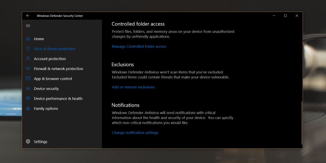Image resolution: width=326 pixels, height=163 pixels.
Task: Click the vertical scrollbar thumb
Action: pos(302,123)
